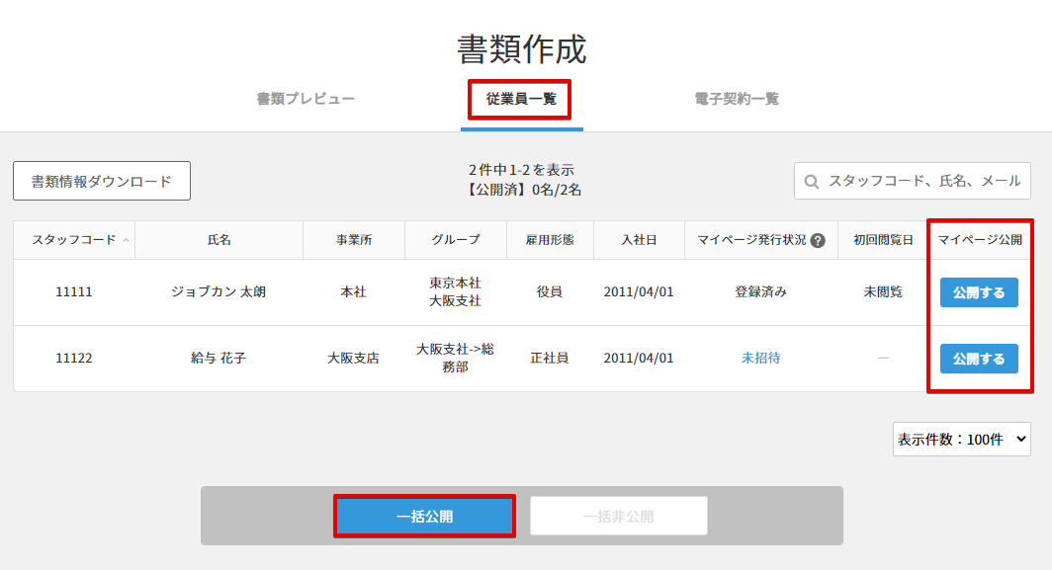This screenshot has height=570, width=1052.
Task: Click the 雇用形態 column header
Action: pyautogui.click(x=554, y=240)
